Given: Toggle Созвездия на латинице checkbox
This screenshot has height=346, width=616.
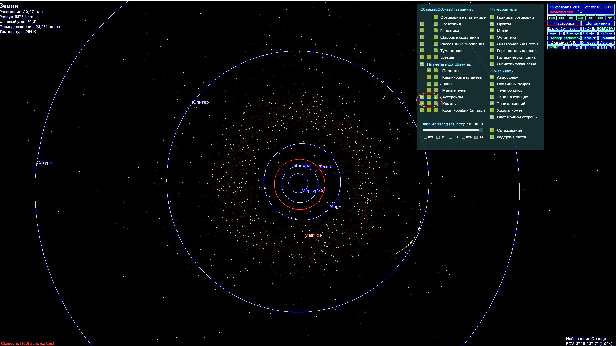Looking at the screenshot, I should 436,17.
